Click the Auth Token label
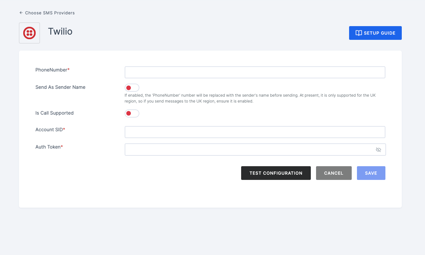 pos(49,147)
